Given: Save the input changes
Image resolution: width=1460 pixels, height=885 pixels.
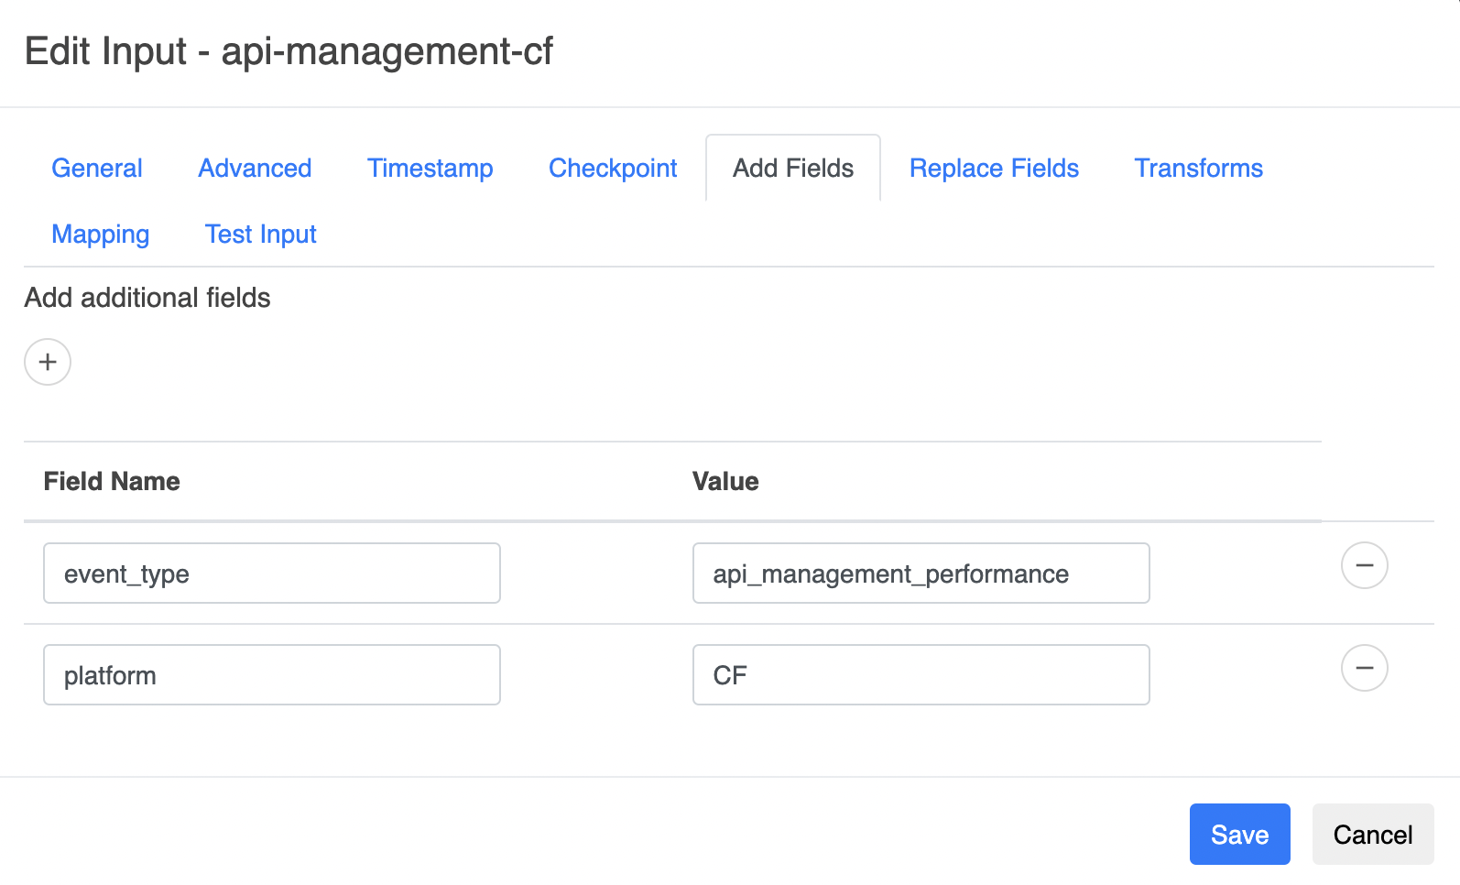Looking at the screenshot, I should [x=1239, y=835].
